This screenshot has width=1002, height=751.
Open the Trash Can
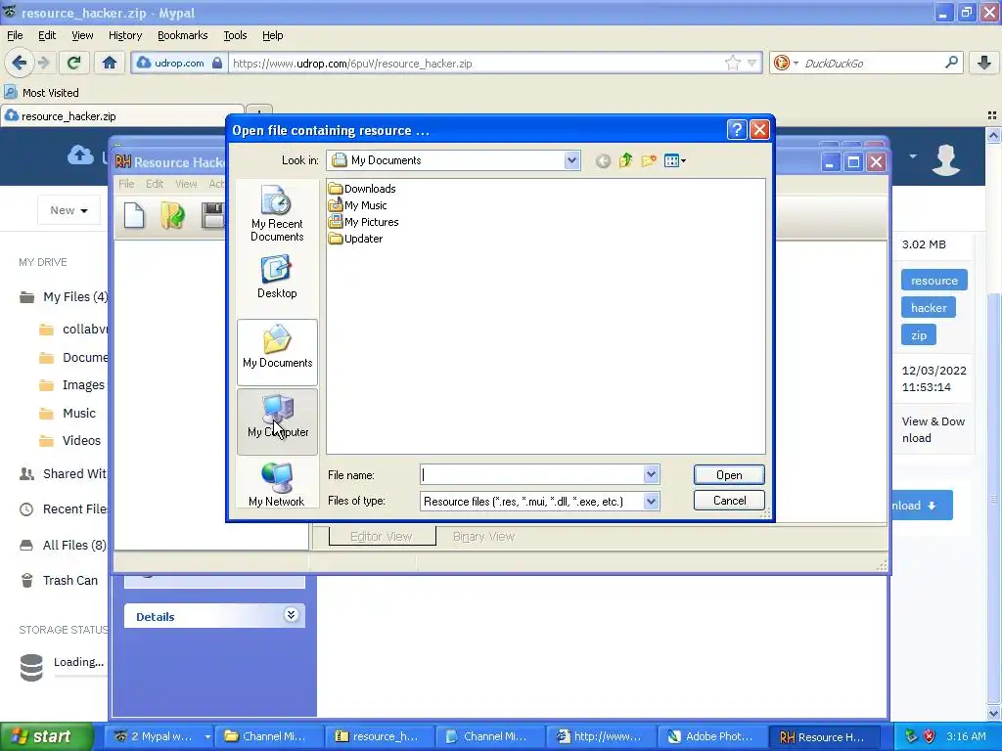point(59,581)
